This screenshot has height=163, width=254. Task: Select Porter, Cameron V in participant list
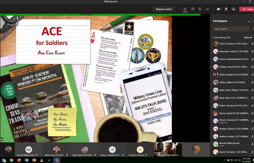coord(233,44)
